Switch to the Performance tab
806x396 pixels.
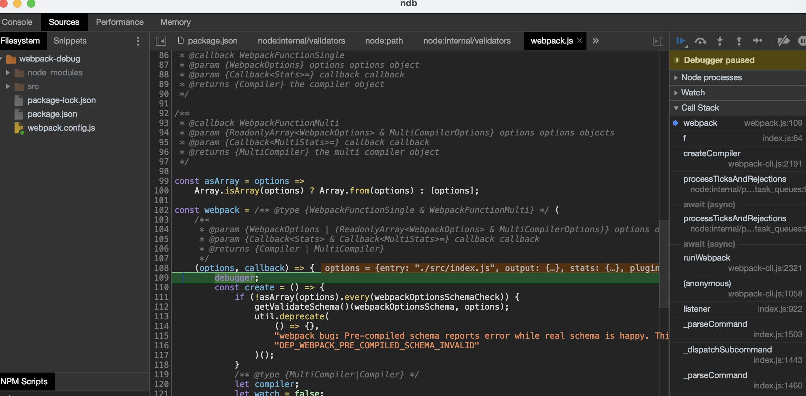pos(119,22)
